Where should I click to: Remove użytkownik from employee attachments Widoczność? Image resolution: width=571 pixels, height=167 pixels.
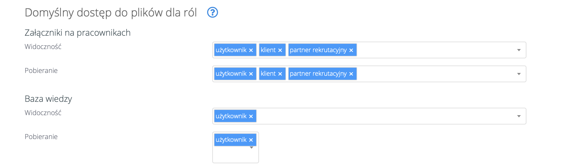pos(251,50)
